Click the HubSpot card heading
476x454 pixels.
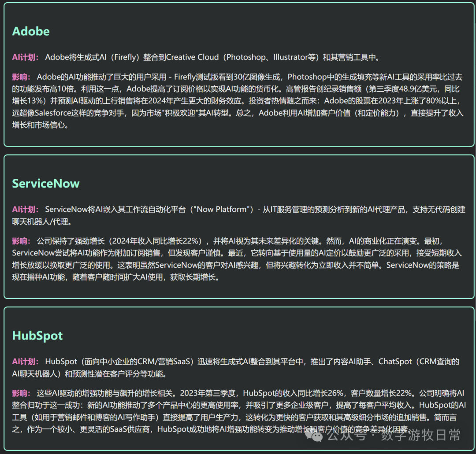click(x=37, y=336)
